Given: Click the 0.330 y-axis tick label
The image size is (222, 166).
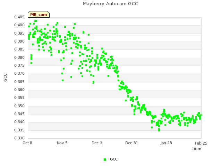Looking at the screenshot, I should (19, 138).
